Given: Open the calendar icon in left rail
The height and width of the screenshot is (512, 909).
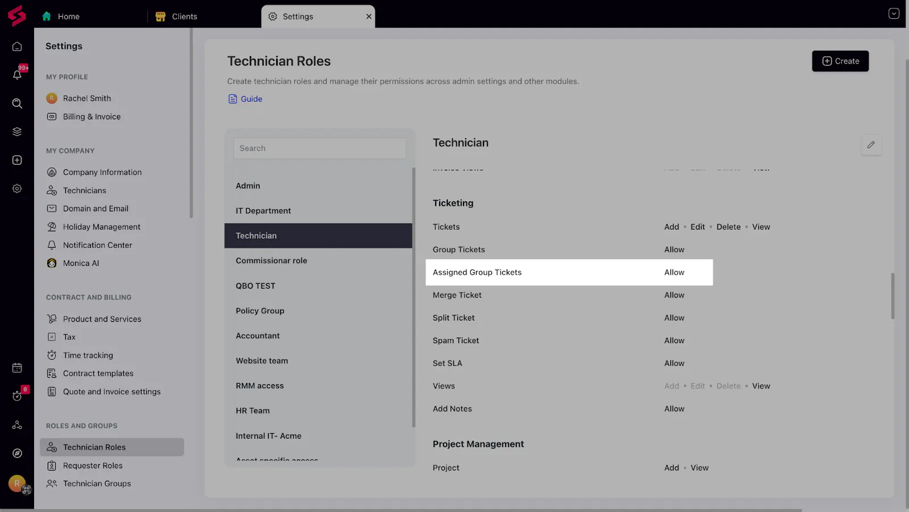Looking at the screenshot, I should [17, 368].
